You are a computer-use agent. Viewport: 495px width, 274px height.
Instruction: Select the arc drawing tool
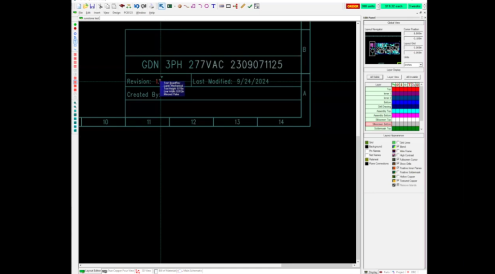[x=200, y=6]
